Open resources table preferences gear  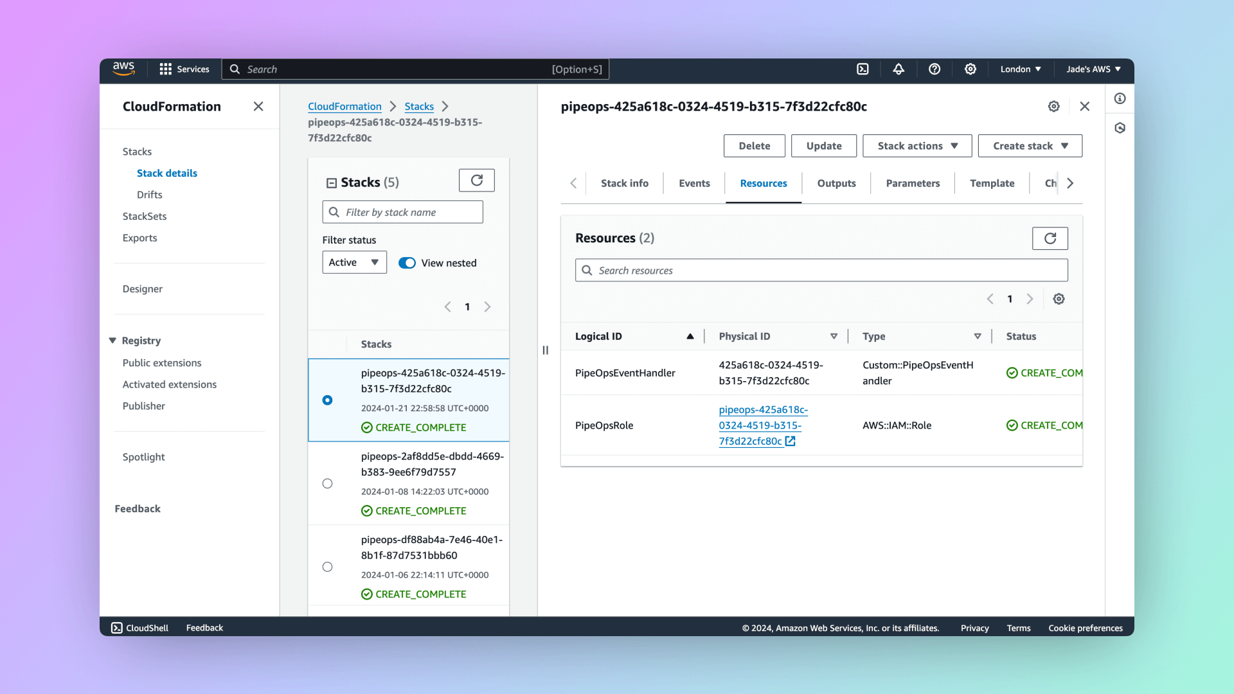click(x=1059, y=299)
